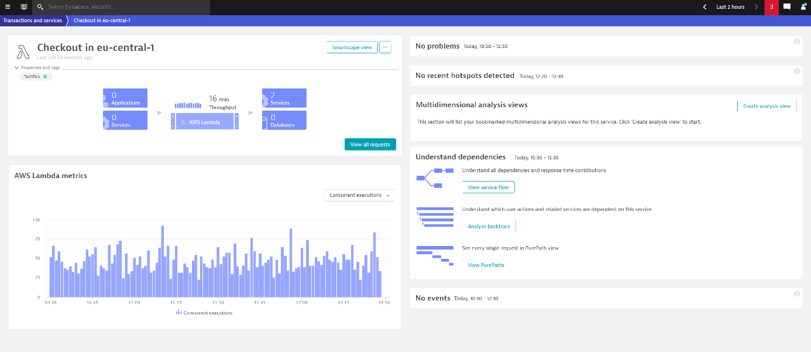This screenshot has width=811, height=352.
Task: Open the 0 Databases tile
Action: (x=284, y=120)
